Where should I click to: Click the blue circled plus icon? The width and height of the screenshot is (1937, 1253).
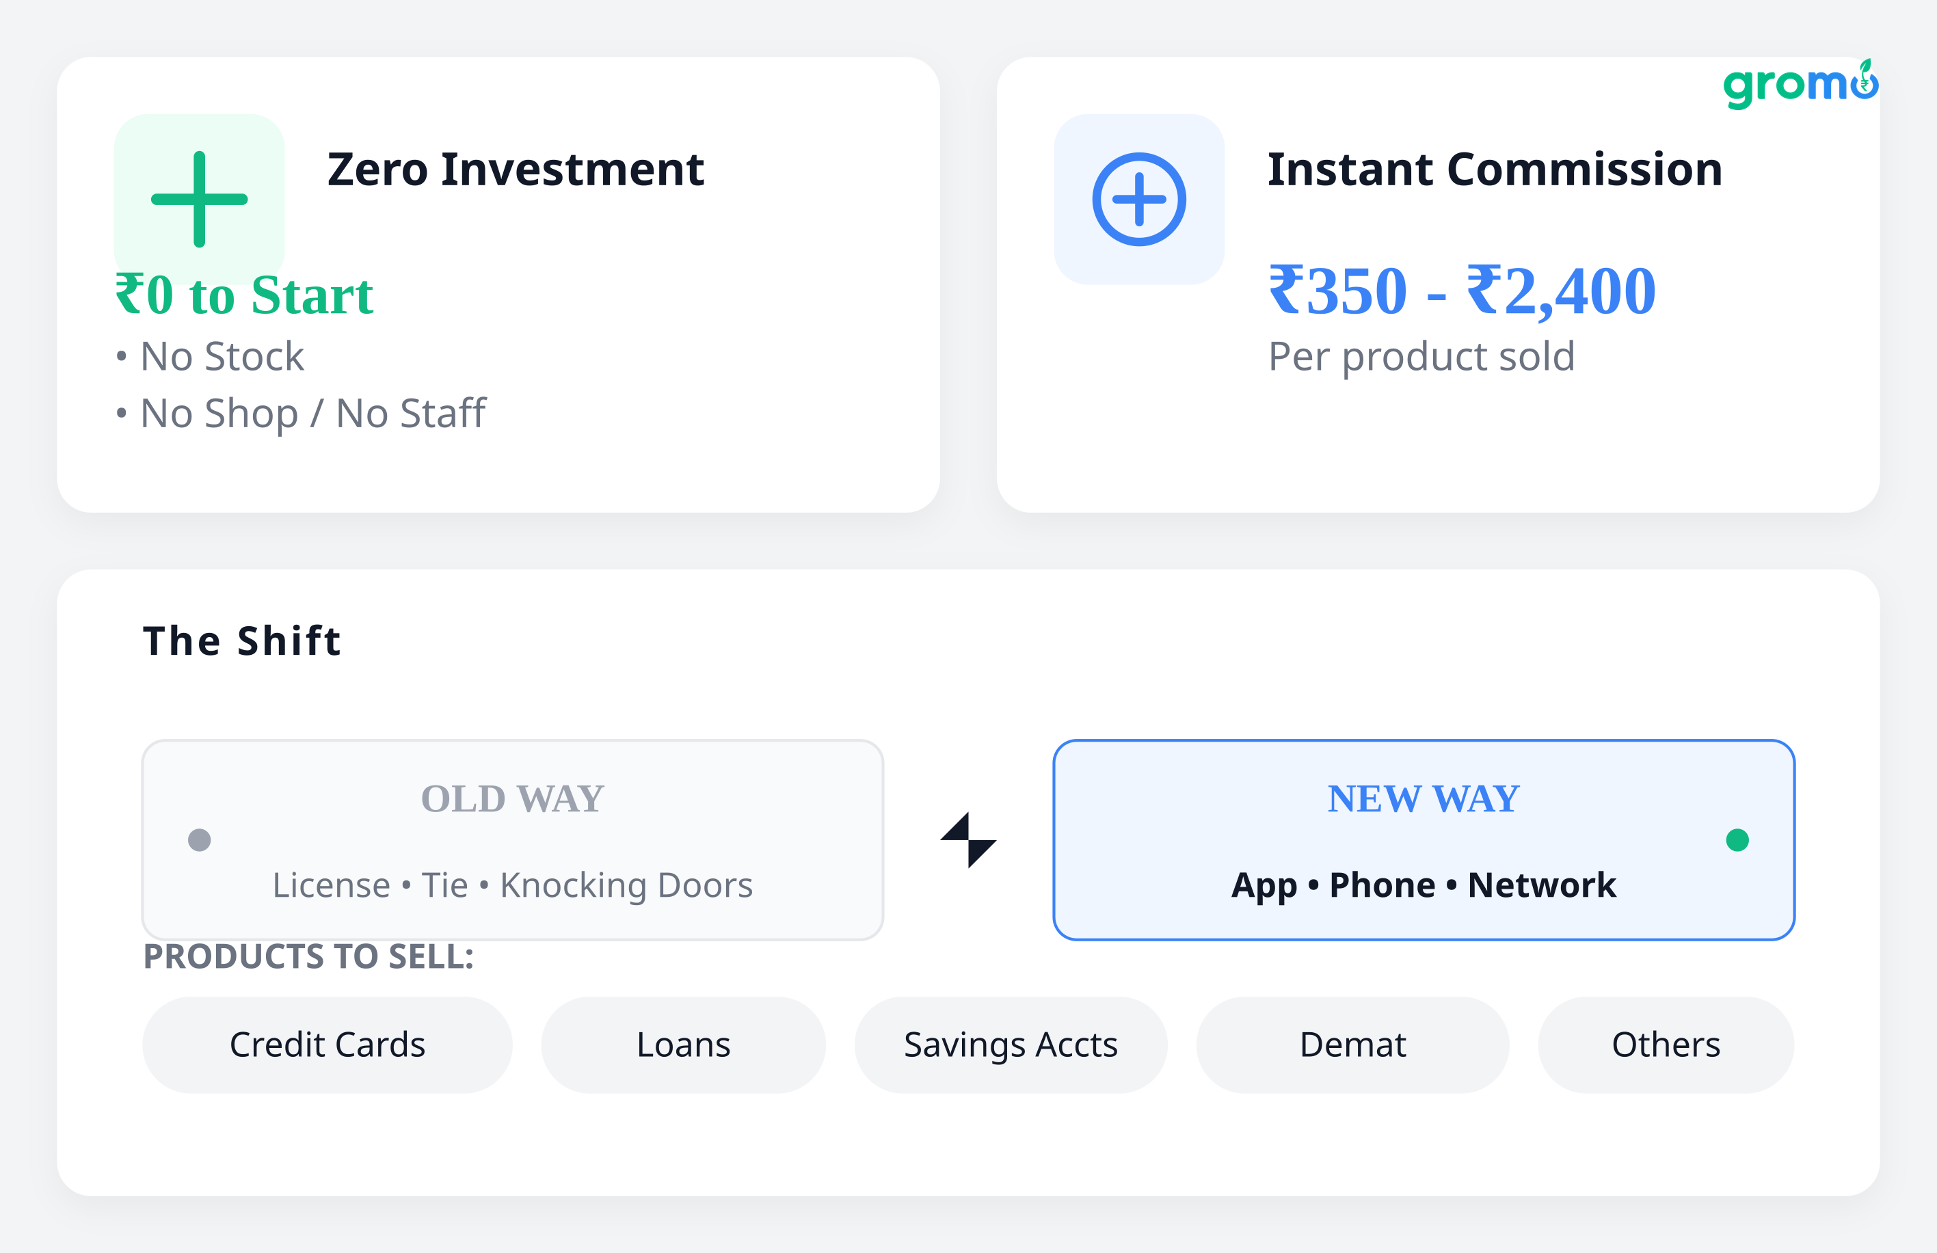click(x=1138, y=200)
